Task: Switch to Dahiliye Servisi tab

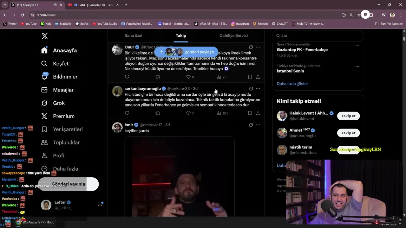Action: click(233, 35)
